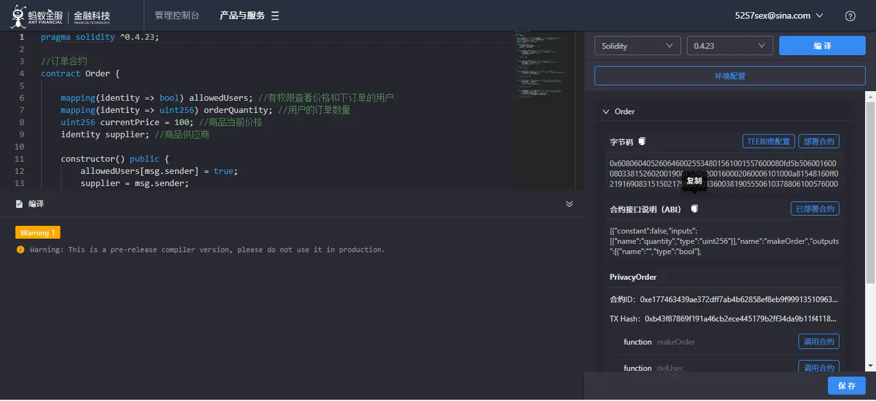Click the code line 'pragma solidity ^0.4.23;'

99,37
